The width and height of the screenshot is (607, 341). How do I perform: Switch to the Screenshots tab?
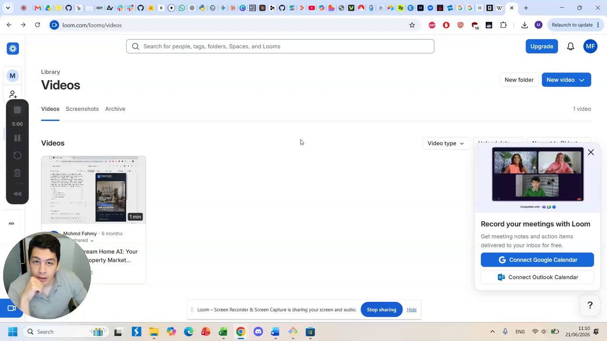click(x=82, y=109)
